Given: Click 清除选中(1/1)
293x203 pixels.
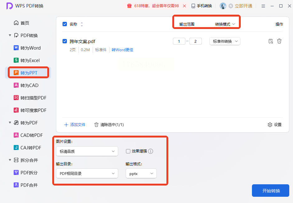Looking at the screenshot, I should (x=109, y=125).
